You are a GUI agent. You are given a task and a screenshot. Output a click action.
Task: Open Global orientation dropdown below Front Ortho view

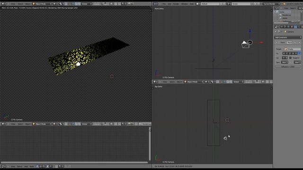pyautogui.click(x=238, y=82)
